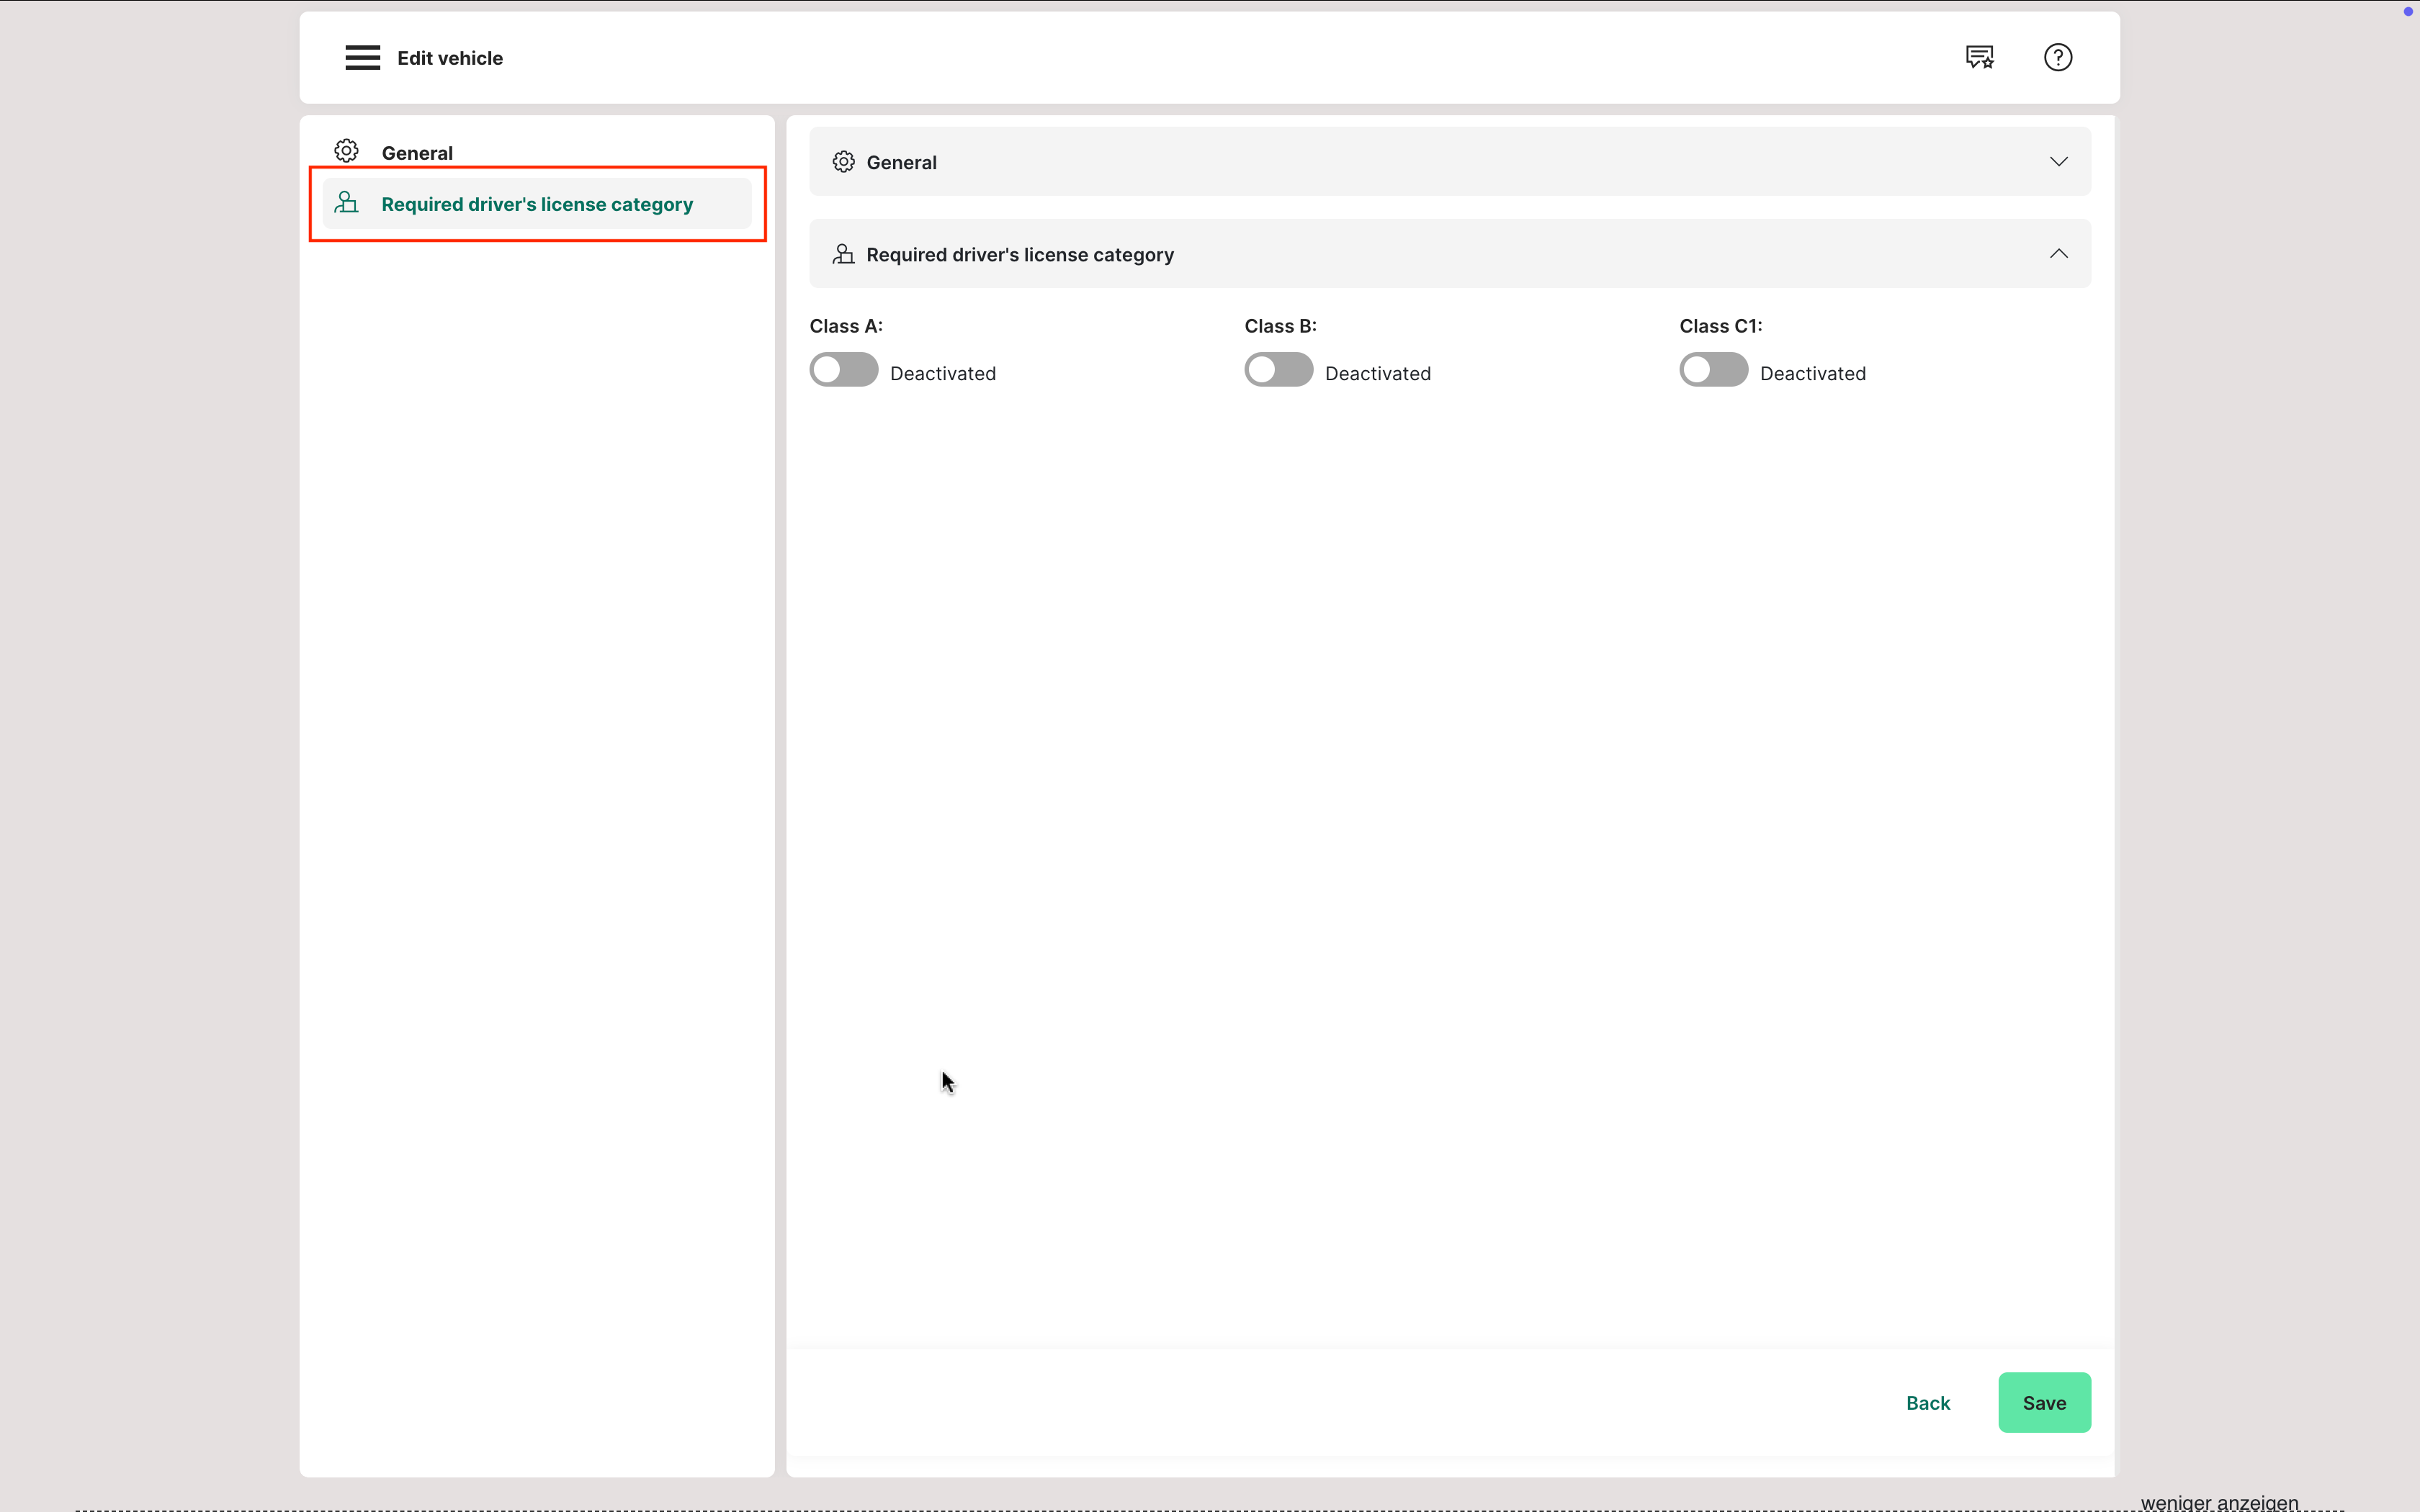Activate the Class C1 license toggle
The height and width of the screenshot is (1512, 2420).
coord(1713,370)
